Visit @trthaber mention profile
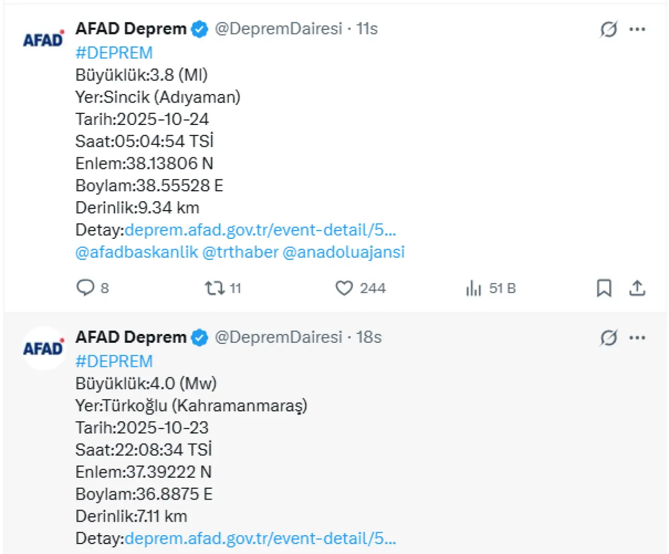 pos(240,252)
